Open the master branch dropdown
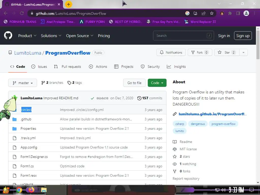This screenshot has width=260, height=195. [x=23, y=83]
